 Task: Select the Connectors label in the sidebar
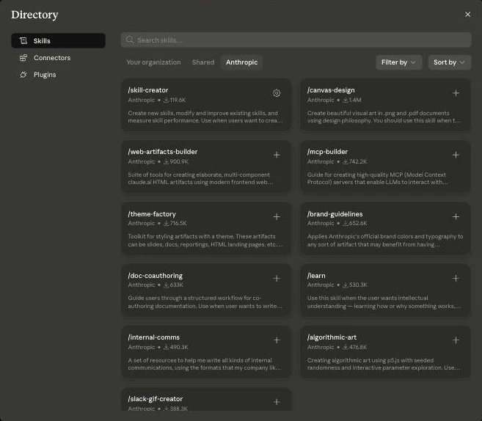point(52,58)
